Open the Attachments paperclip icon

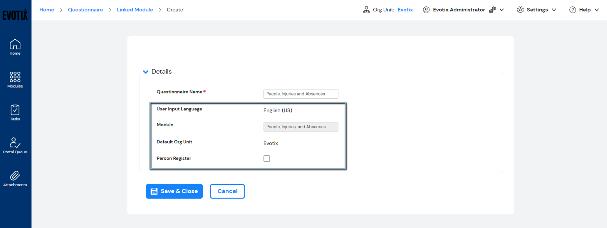click(15, 176)
